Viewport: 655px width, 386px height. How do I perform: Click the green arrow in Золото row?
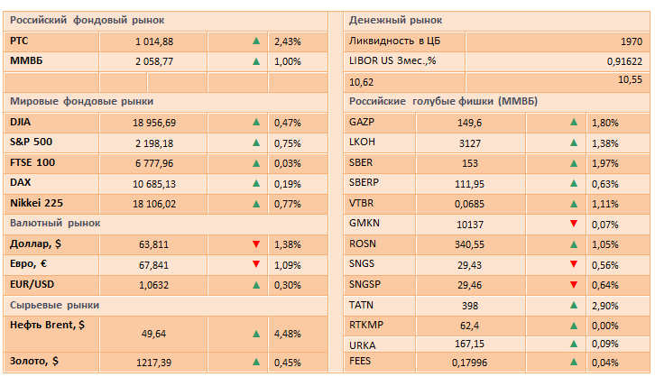click(256, 363)
